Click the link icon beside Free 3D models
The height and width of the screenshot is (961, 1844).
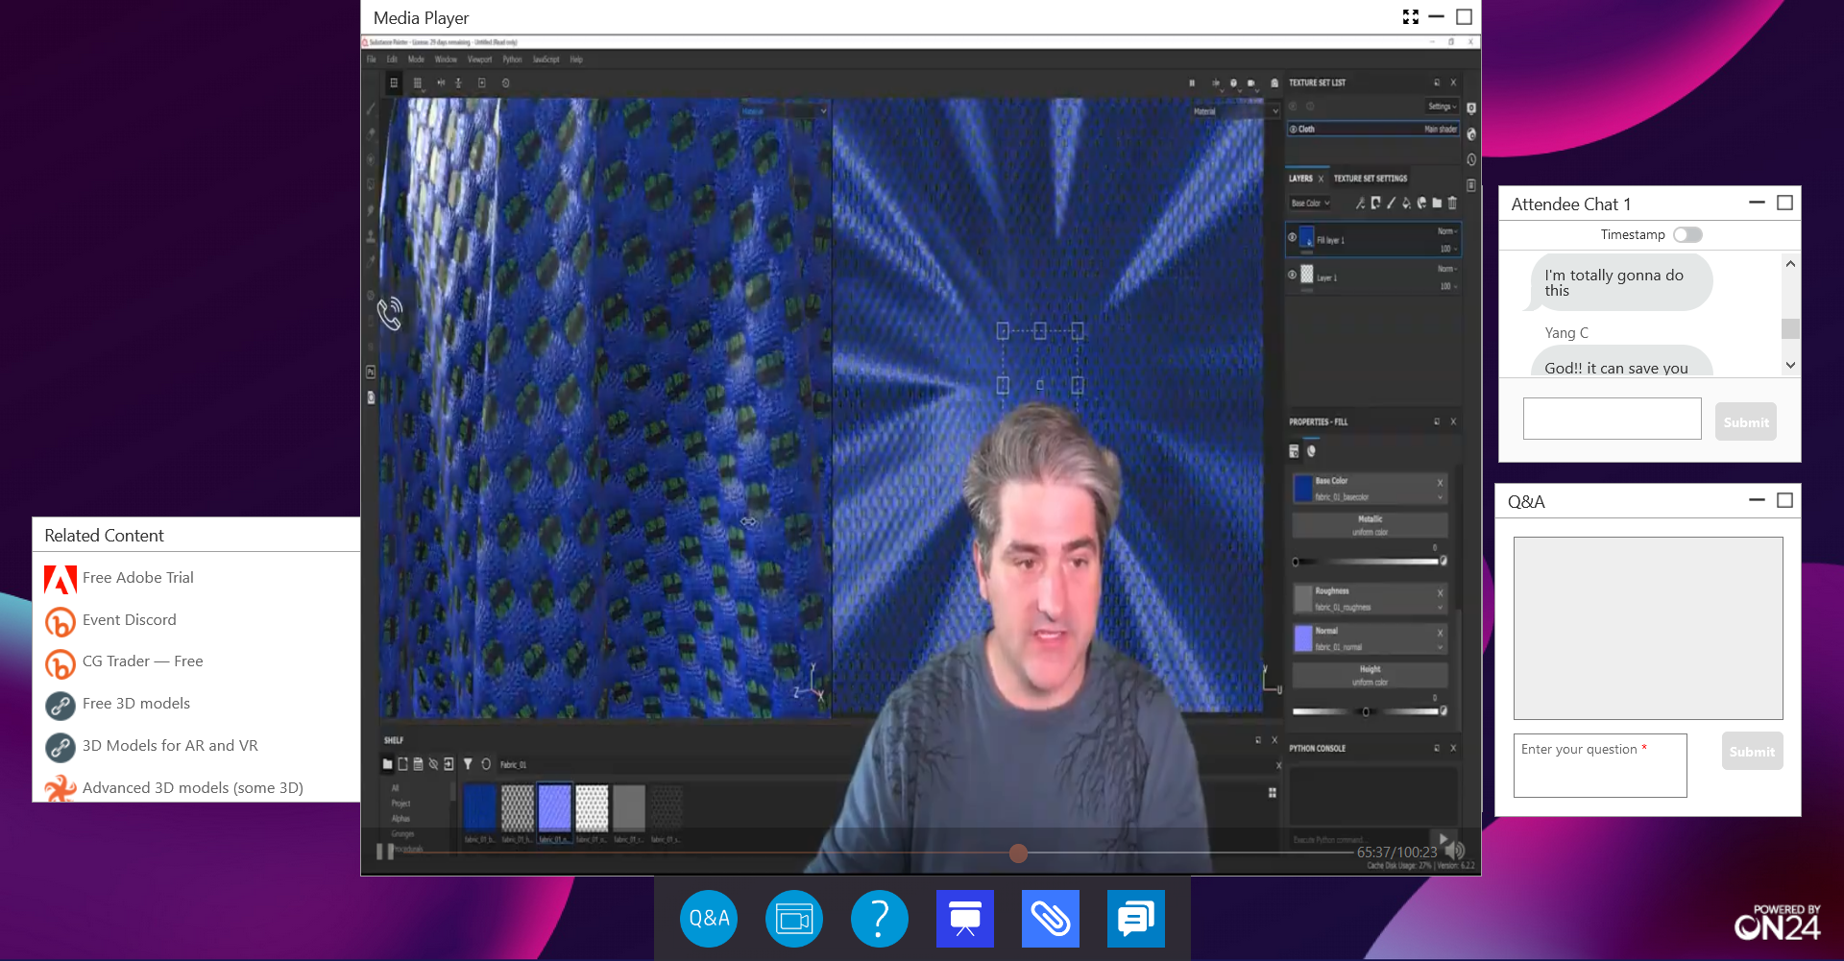pos(61,706)
